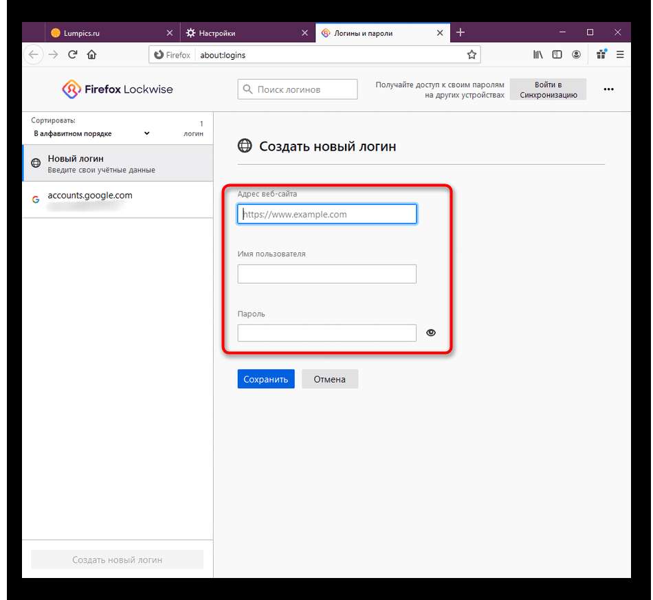Click the forward navigation arrow

click(54, 54)
